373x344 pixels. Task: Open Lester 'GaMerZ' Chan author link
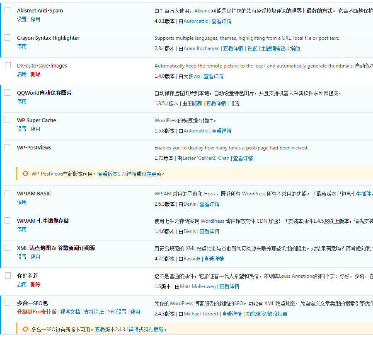pyautogui.click(x=206, y=158)
